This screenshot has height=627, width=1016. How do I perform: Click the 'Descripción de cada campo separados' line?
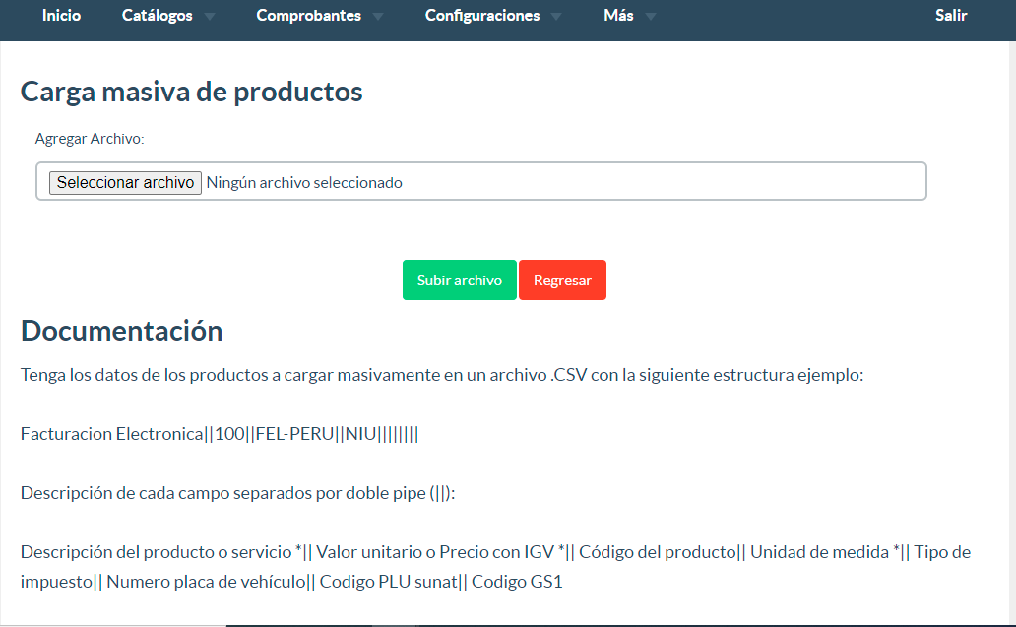[x=238, y=493]
